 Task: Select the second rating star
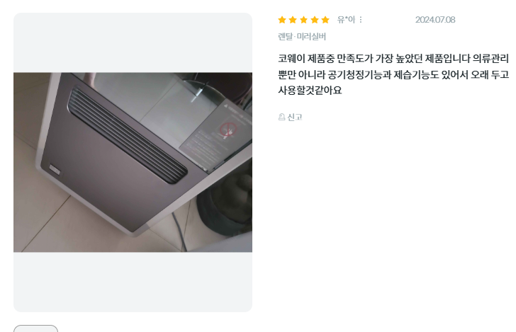click(293, 20)
